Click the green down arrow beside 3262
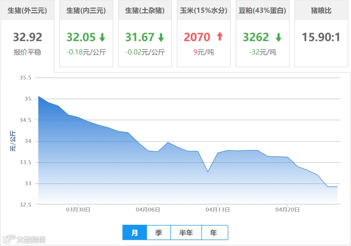Image resolution: width=351 pixels, height=246 pixels. click(279, 37)
